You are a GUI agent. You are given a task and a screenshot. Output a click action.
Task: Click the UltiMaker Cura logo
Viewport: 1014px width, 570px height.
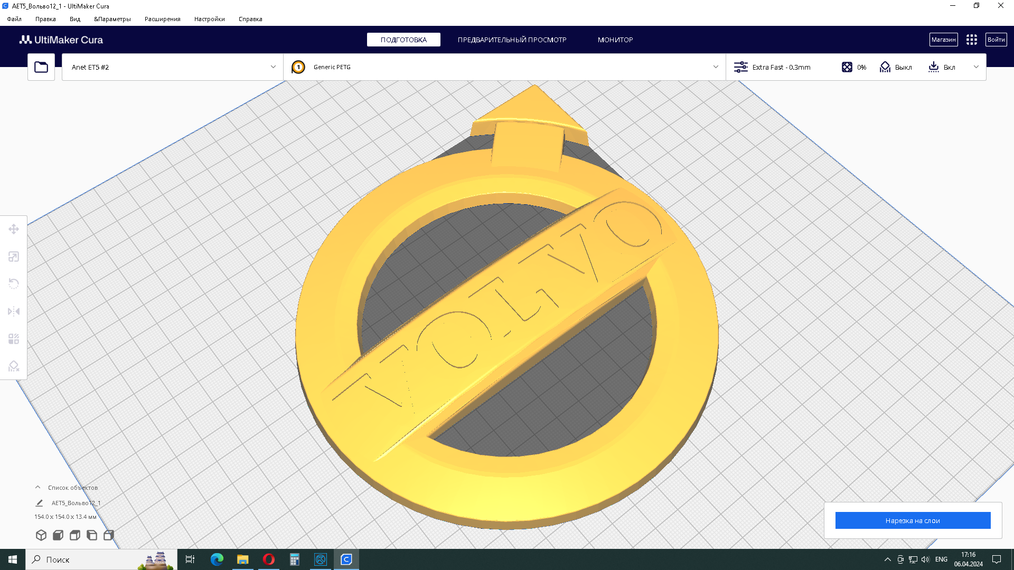[x=61, y=40]
